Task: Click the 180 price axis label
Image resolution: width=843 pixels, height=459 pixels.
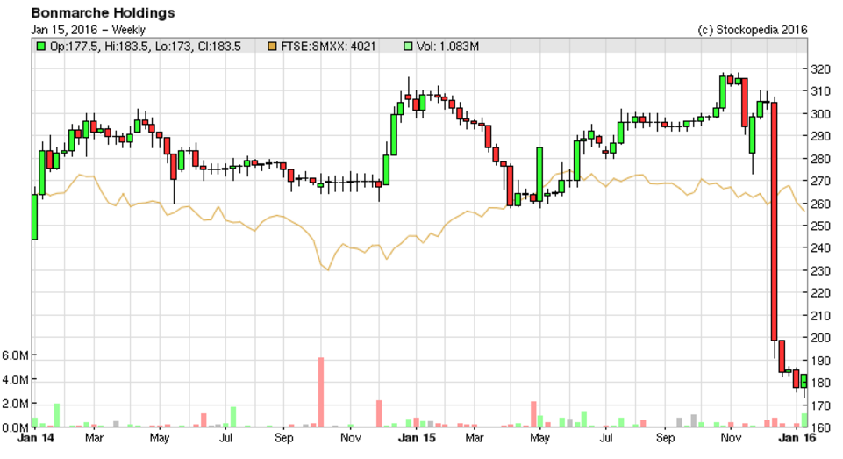Action: pyautogui.click(x=821, y=384)
